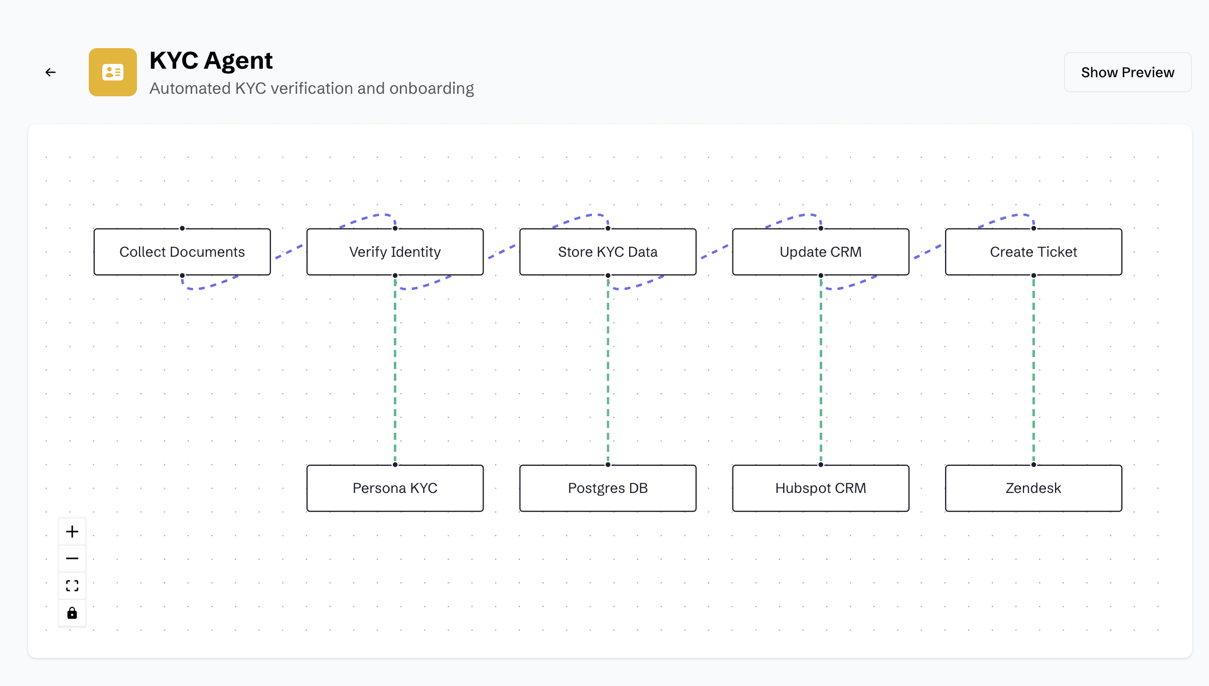Select the Update CRM node
This screenshot has height=686, width=1209.
tap(821, 252)
